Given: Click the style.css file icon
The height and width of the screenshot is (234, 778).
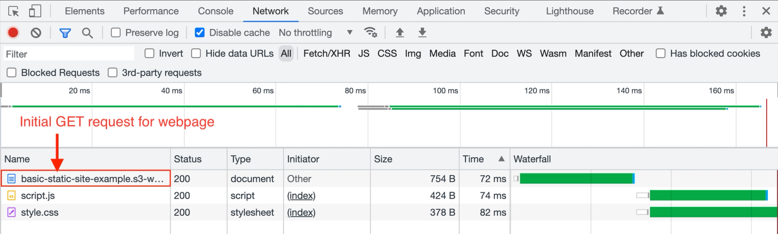Looking at the screenshot, I should click(12, 213).
